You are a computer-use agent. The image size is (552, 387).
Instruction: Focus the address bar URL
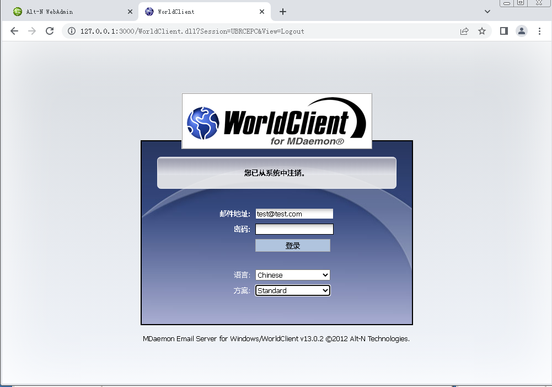(192, 31)
